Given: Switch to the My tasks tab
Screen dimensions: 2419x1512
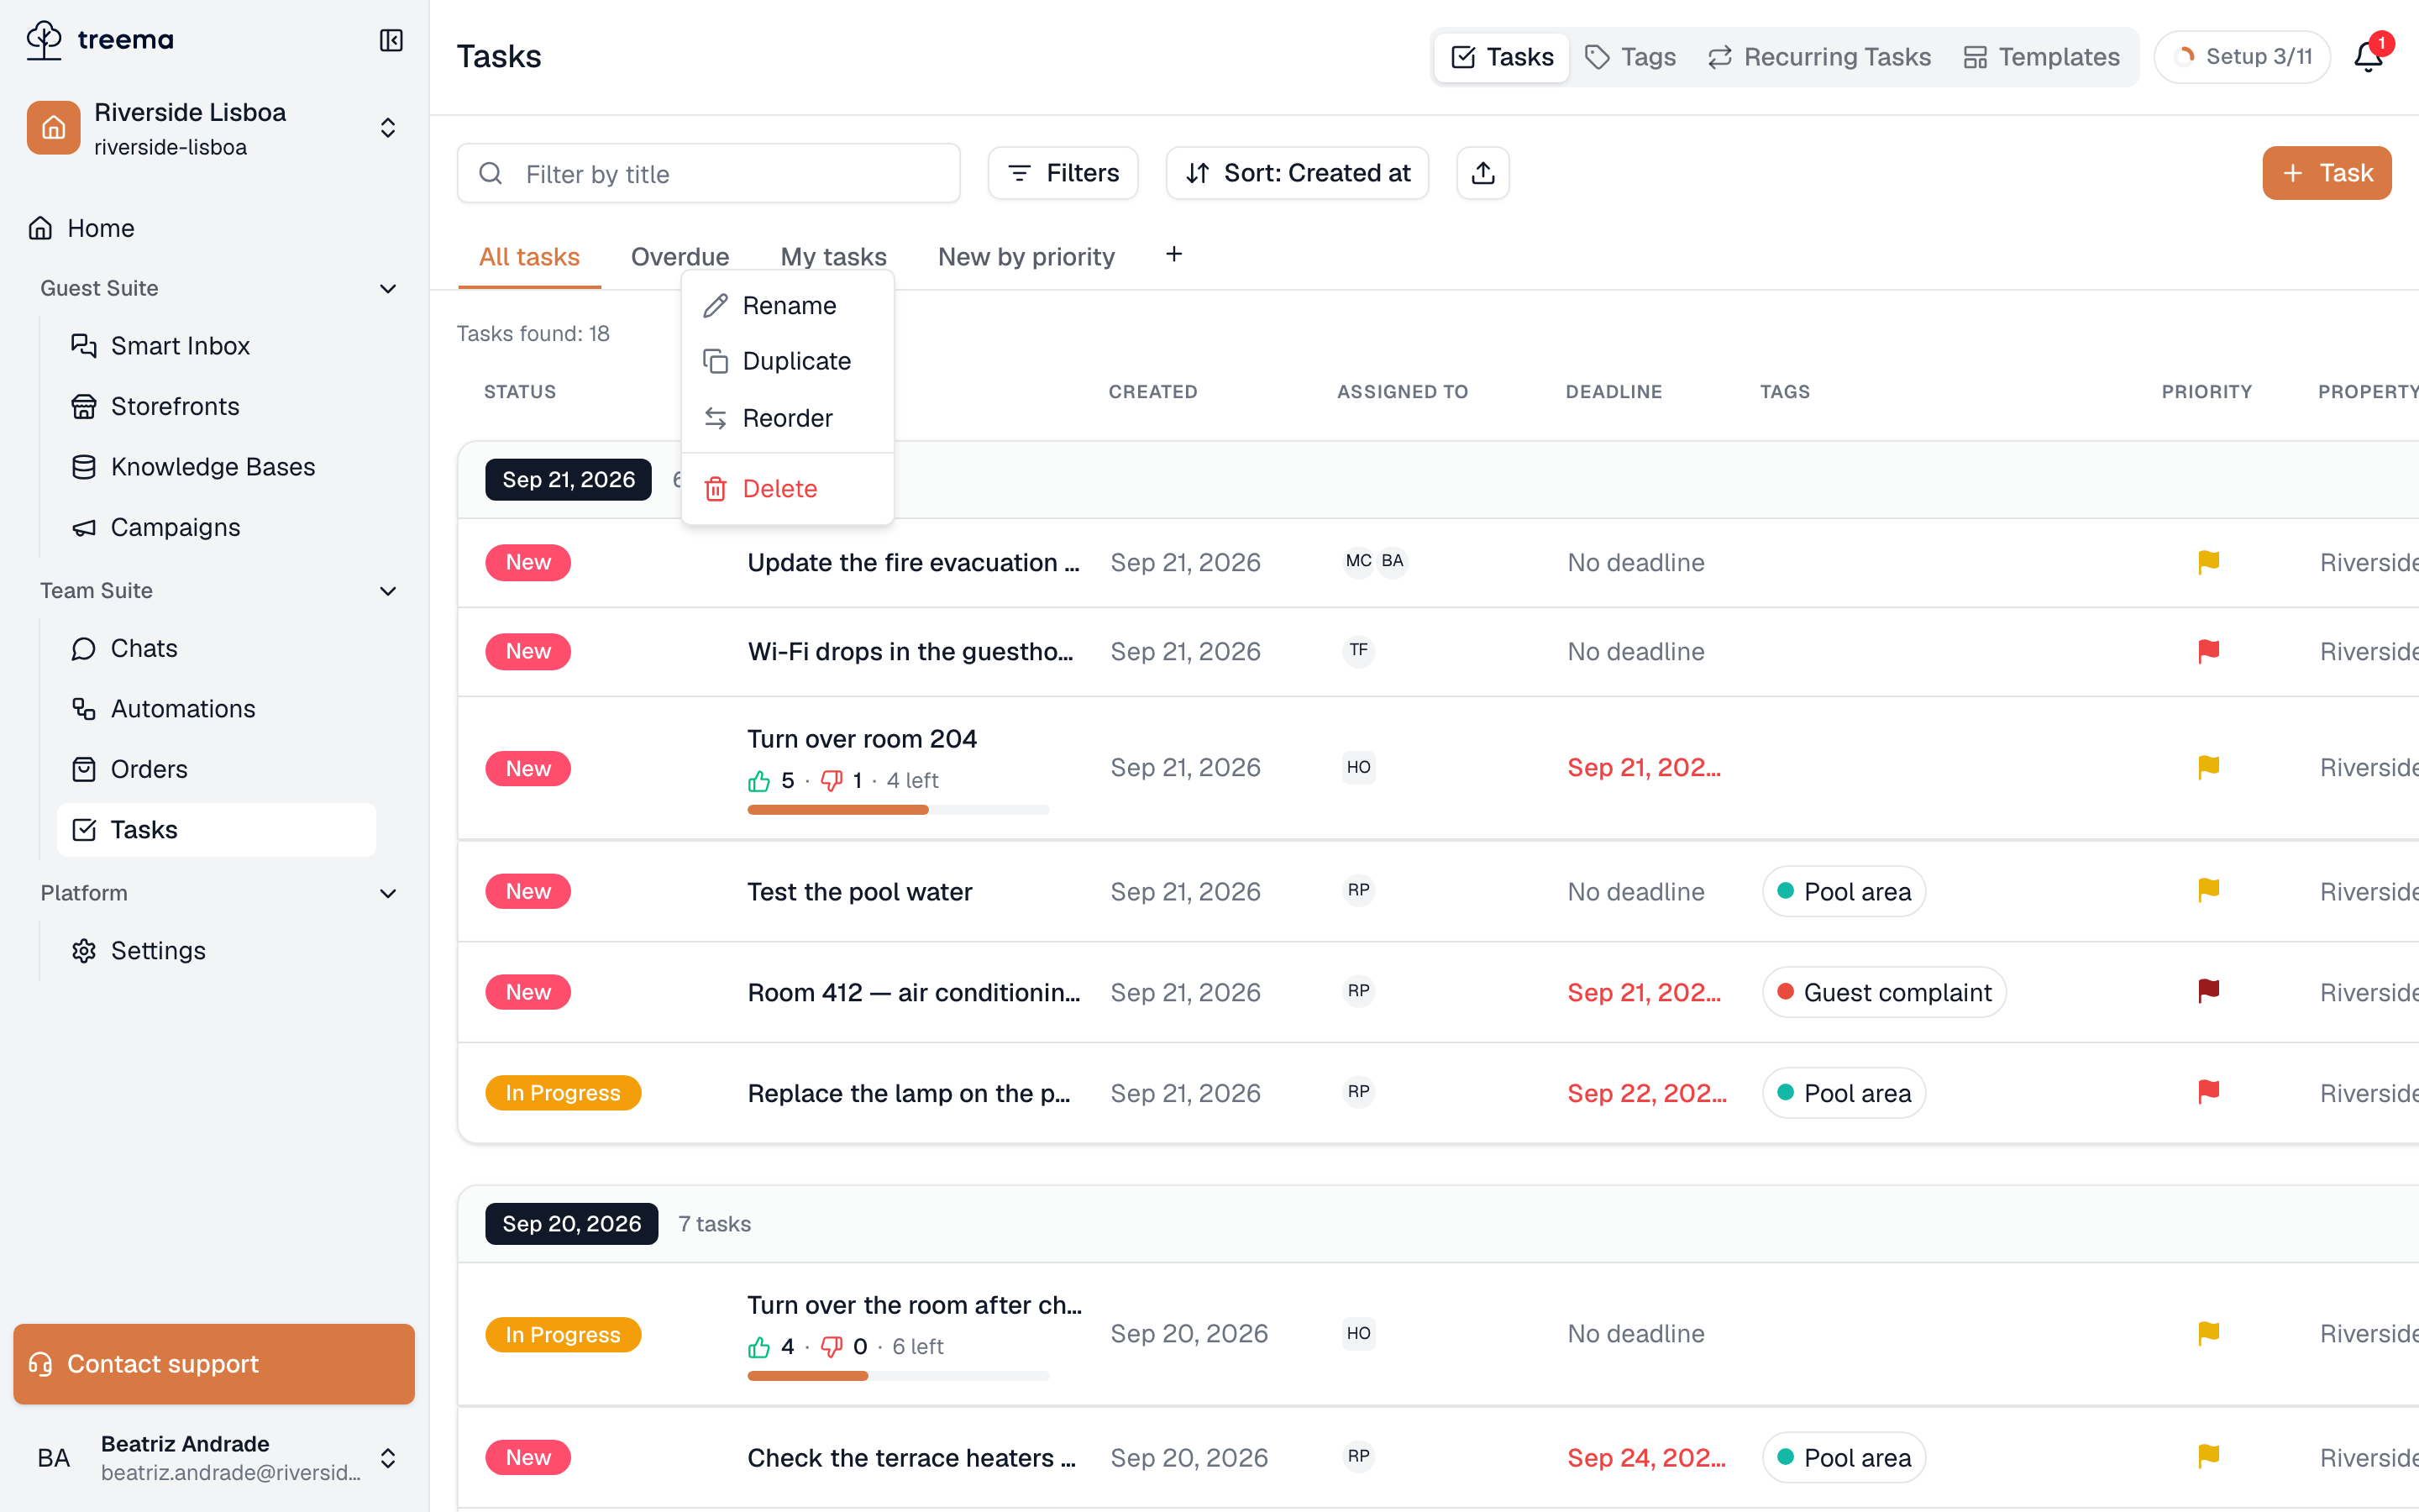Looking at the screenshot, I should pos(832,257).
